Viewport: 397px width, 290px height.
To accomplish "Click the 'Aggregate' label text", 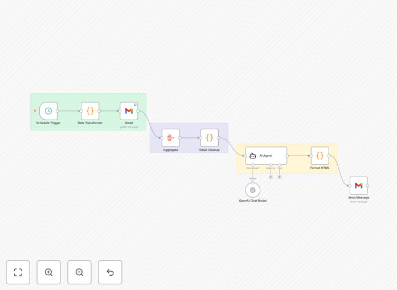I will tap(171, 150).
